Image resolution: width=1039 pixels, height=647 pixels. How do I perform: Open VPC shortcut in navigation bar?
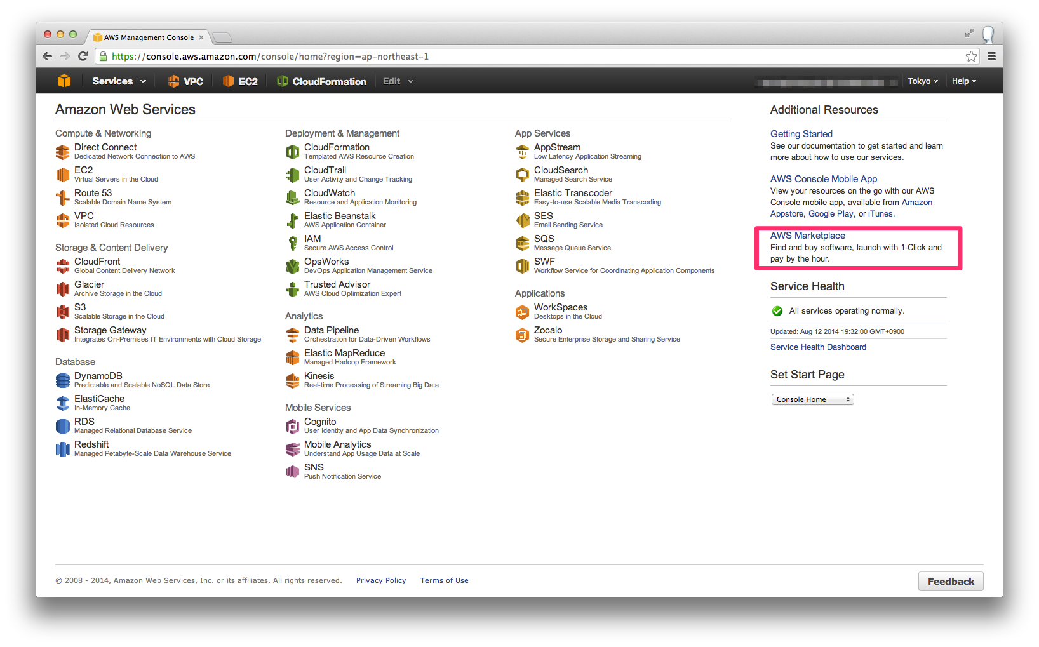tap(185, 81)
